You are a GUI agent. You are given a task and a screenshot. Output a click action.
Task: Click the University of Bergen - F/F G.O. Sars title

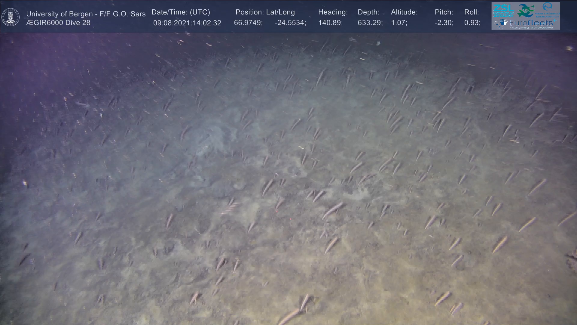coord(86,14)
